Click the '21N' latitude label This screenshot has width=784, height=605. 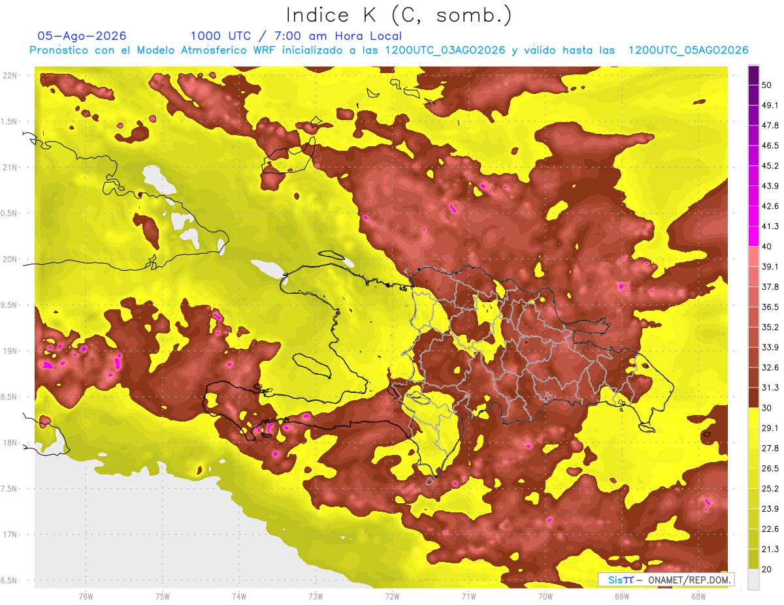coord(9,167)
